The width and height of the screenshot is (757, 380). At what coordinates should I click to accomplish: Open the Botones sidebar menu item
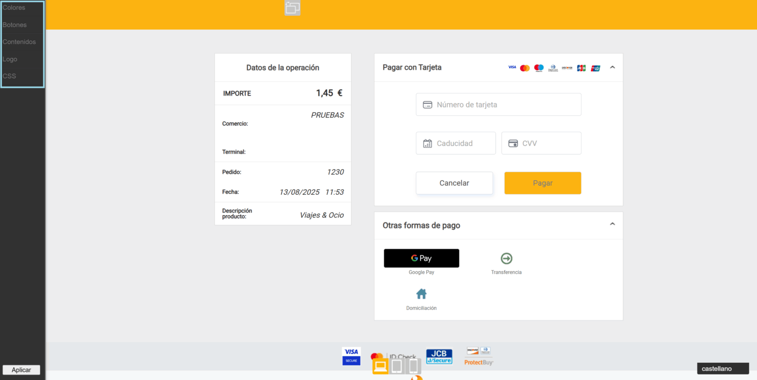[15, 25]
